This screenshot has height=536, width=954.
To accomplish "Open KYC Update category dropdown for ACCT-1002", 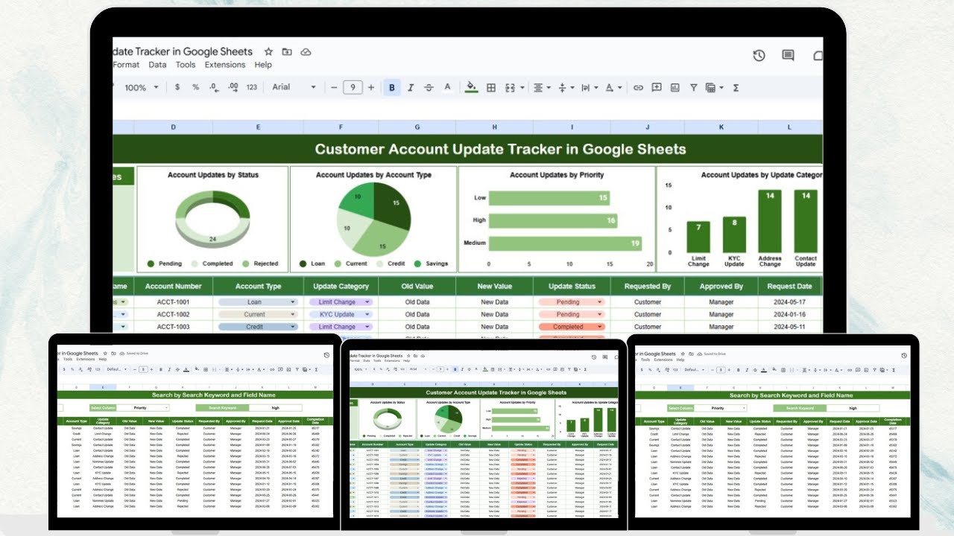I will [x=341, y=314].
